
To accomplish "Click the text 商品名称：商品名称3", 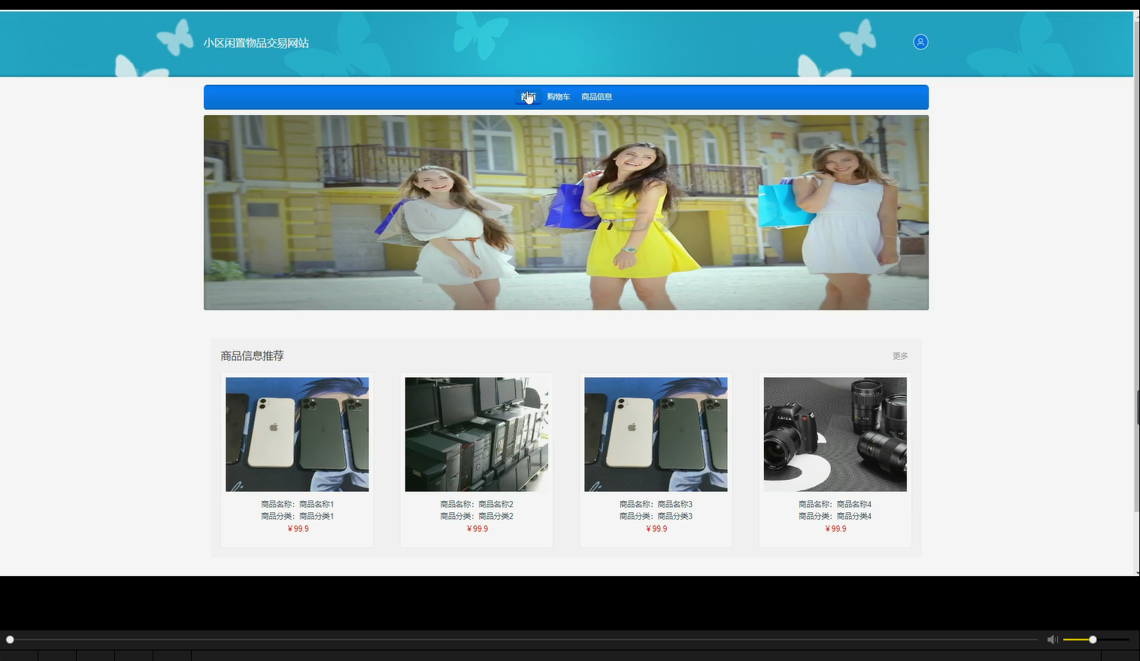I will (x=656, y=504).
